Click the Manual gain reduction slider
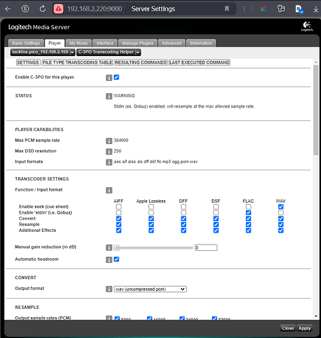This screenshot has width=321, height=338. (154, 248)
